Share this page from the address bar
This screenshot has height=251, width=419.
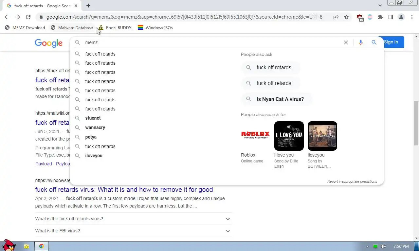336,17
